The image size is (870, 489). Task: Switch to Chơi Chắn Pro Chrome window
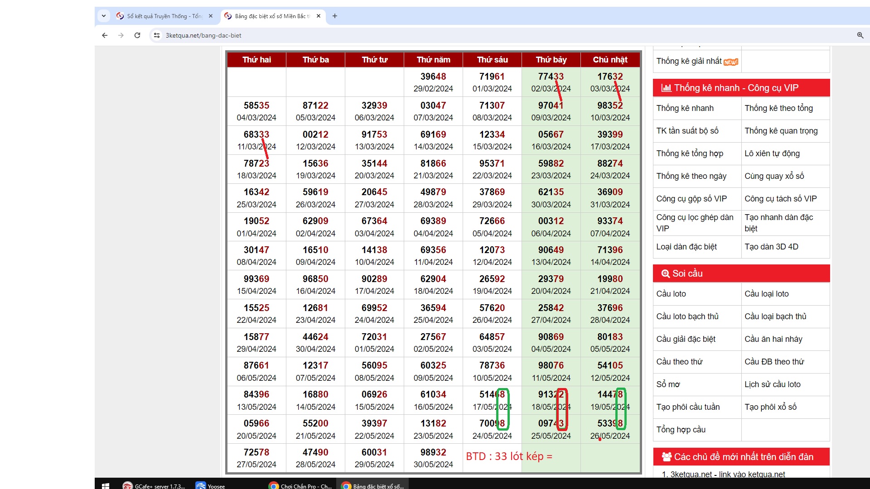tap(300, 486)
